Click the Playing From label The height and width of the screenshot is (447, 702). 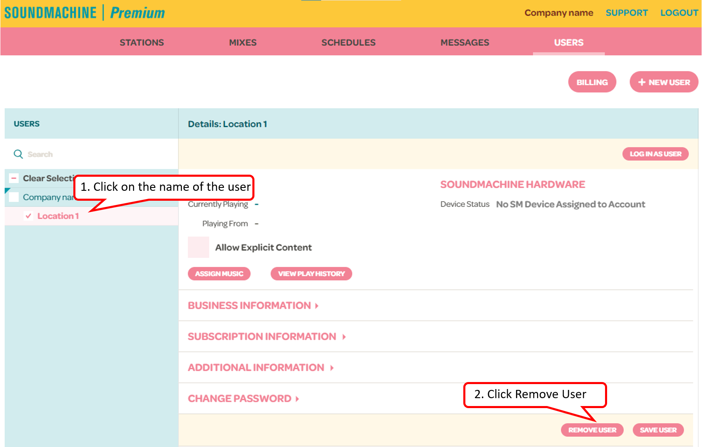(x=225, y=223)
